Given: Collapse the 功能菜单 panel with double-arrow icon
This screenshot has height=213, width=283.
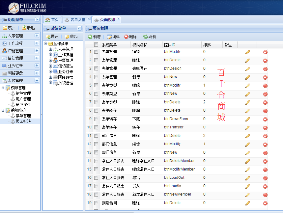Looking at the screenshot, I should [x=37, y=20].
